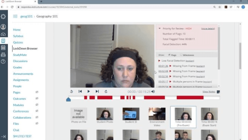This screenshot has width=248, height=140.
Task: Click the red flag icon for 00:01:36
Action: (170, 66)
